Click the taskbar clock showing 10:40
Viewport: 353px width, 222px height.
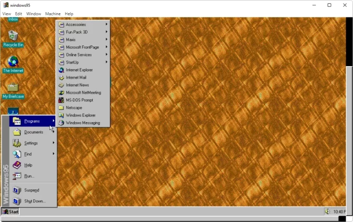339,211
